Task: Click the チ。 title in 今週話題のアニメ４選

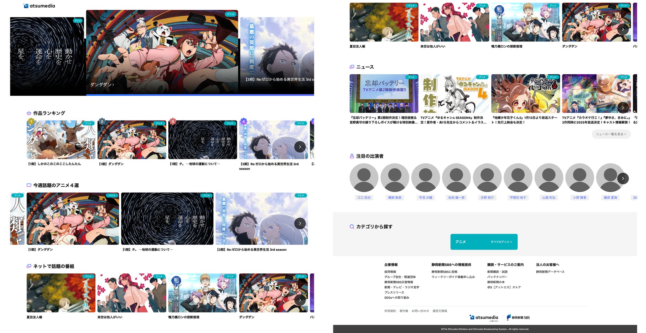Action: coord(147,250)
